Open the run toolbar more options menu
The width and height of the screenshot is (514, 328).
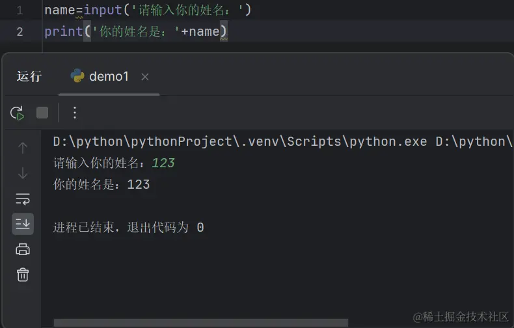(75, 113)
